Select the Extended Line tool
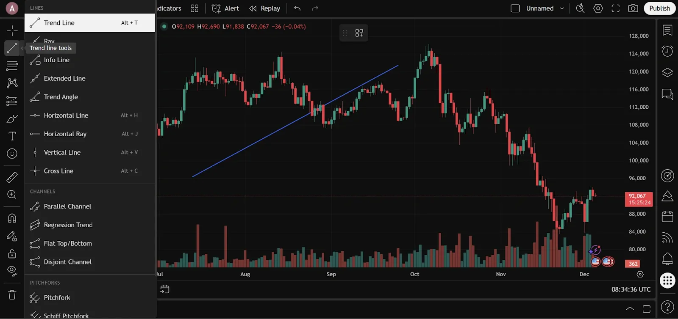 coord(90,78)
